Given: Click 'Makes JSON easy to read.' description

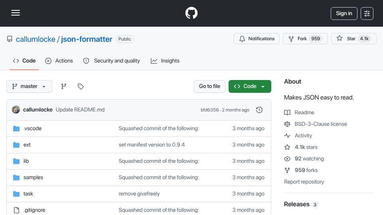Looking at the screenshot, I should click(319, 98).
